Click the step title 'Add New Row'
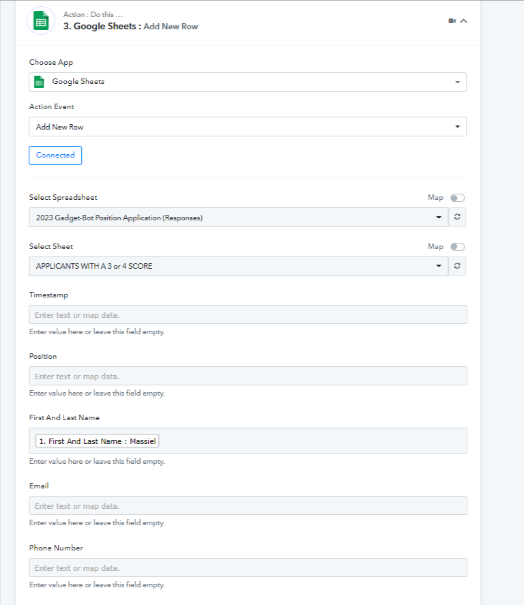Screen dimensions: 524x605 (171, 27)
